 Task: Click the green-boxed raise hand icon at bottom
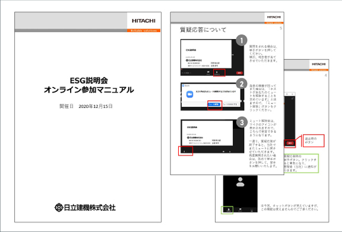tap(229, 210)
